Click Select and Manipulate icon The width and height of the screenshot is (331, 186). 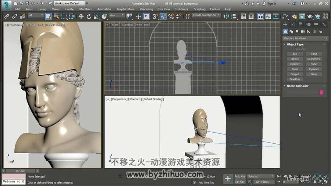click(138, 16)
